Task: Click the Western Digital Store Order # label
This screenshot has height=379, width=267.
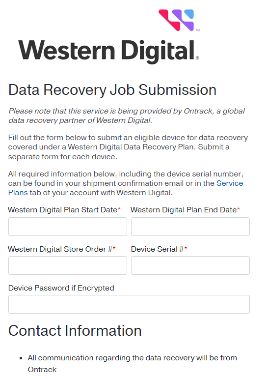Action: pyautogui.click(x=62, y=249)
